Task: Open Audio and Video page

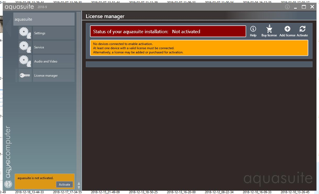Action: click(54, 61)
